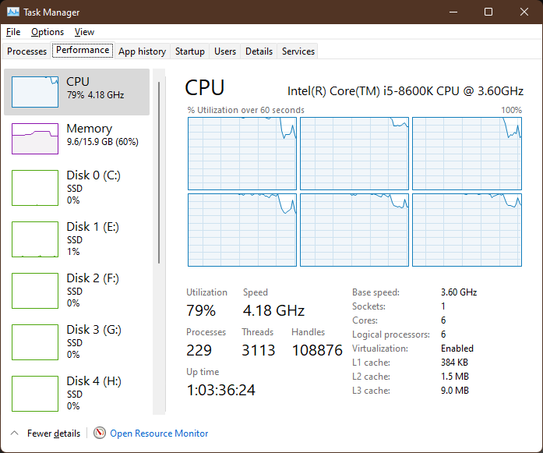Click the 79% utilization value
Screen dimensions: 543x453
pos(201,310)
